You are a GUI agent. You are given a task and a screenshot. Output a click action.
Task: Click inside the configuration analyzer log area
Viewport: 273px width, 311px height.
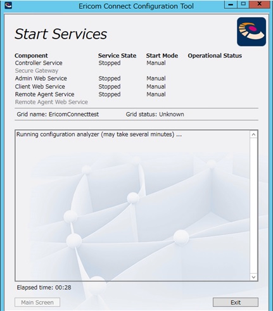tap(132, 205)
